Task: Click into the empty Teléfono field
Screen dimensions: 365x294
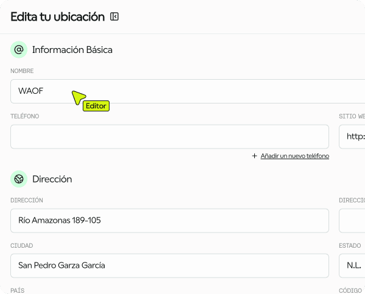Action: pyautogui.click(x=169, y=137)
